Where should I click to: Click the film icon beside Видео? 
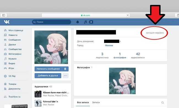5,63
